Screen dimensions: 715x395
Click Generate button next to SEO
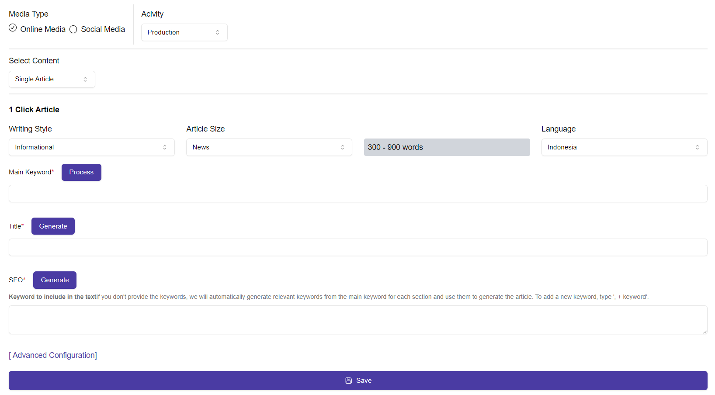pyautogui.click(x=55, y=280)
